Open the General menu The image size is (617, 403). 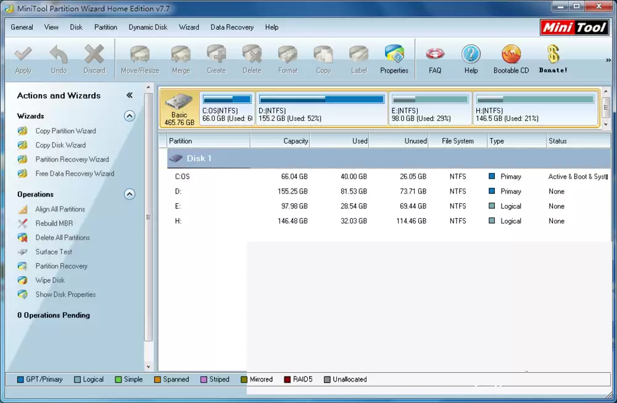(x=22, y=27)
